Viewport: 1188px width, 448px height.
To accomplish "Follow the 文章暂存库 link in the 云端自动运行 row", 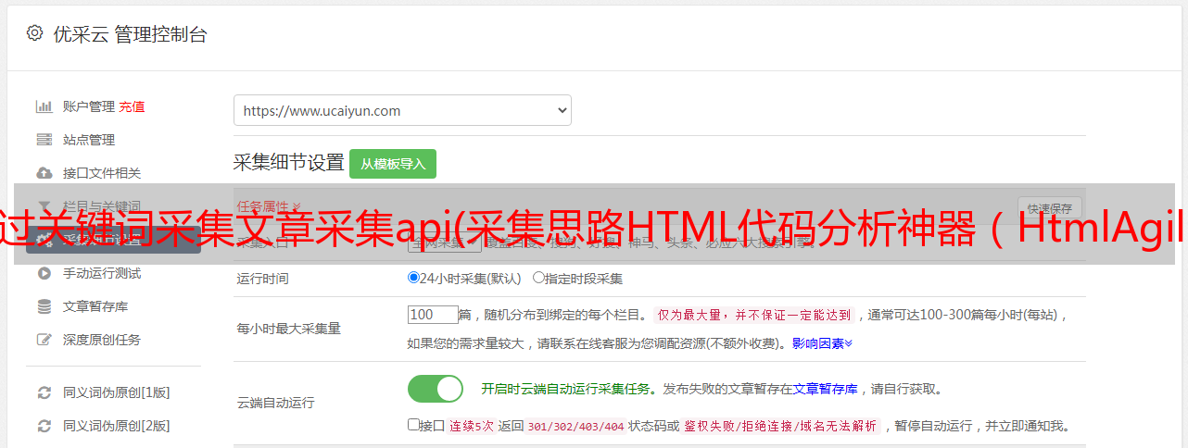I will click(825, 389).
